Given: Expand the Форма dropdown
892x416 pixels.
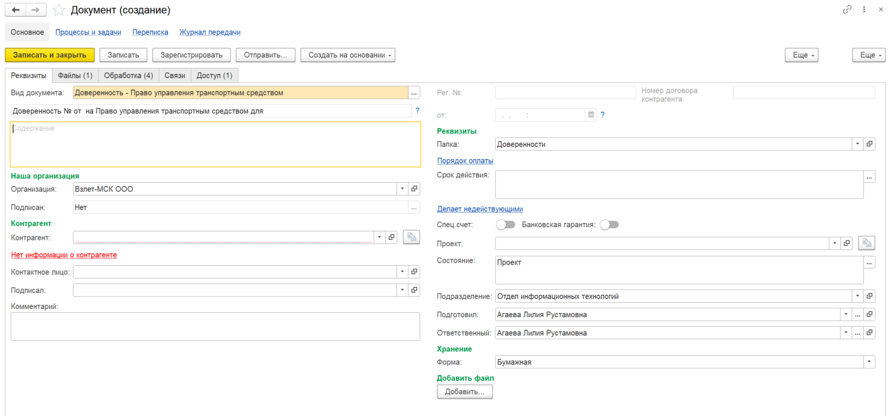Looking at the screenshot, I should [x=869, y=362].
